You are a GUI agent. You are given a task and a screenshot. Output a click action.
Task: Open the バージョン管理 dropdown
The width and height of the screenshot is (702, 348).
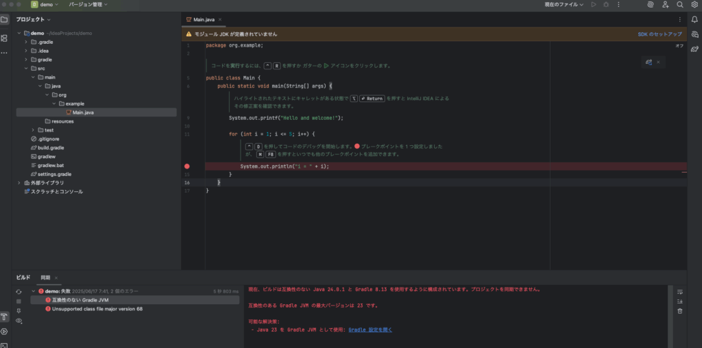tap(88, 5)
